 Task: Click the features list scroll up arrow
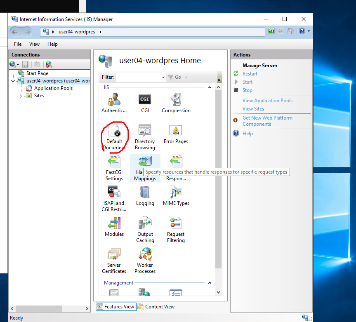[218, 87]
